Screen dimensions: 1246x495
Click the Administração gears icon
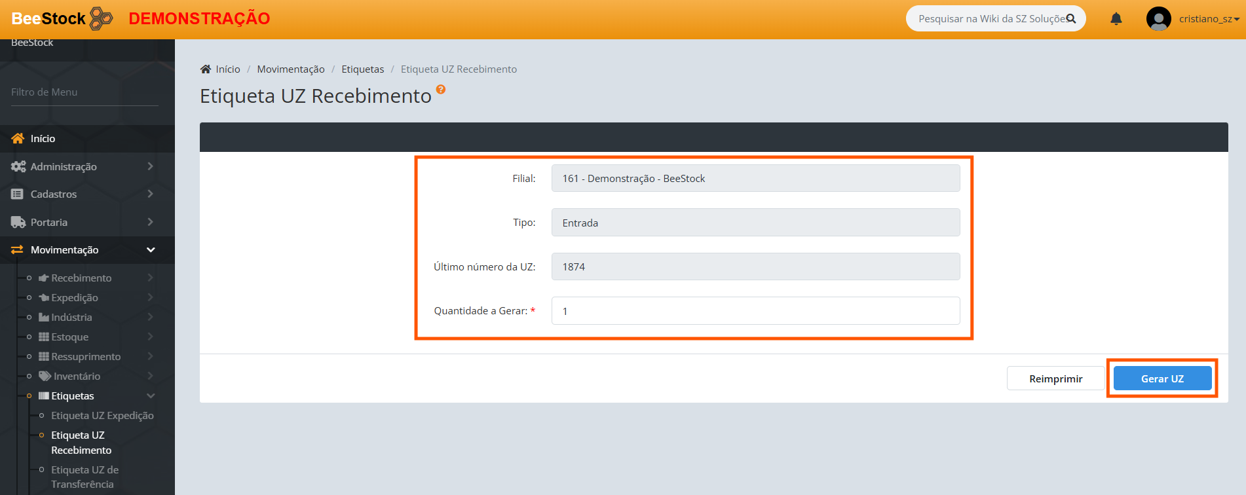pyautogui.click(x=18, y=167)
